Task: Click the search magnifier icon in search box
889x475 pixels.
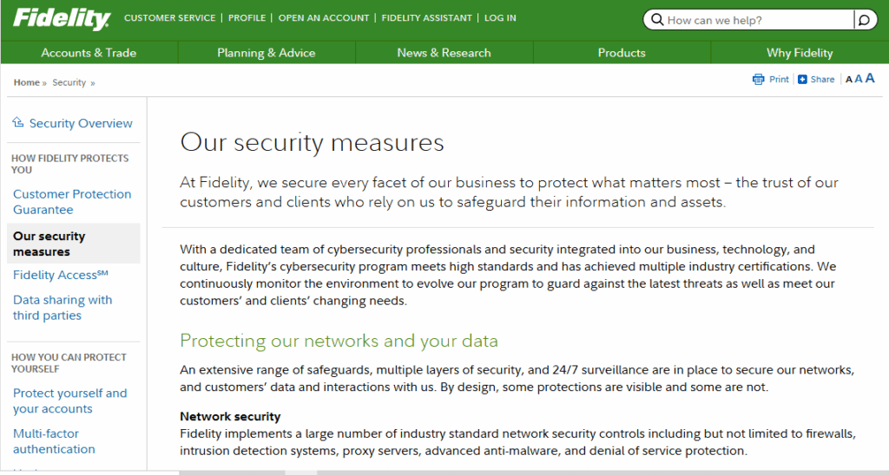Action: click(x=656, y=20)
